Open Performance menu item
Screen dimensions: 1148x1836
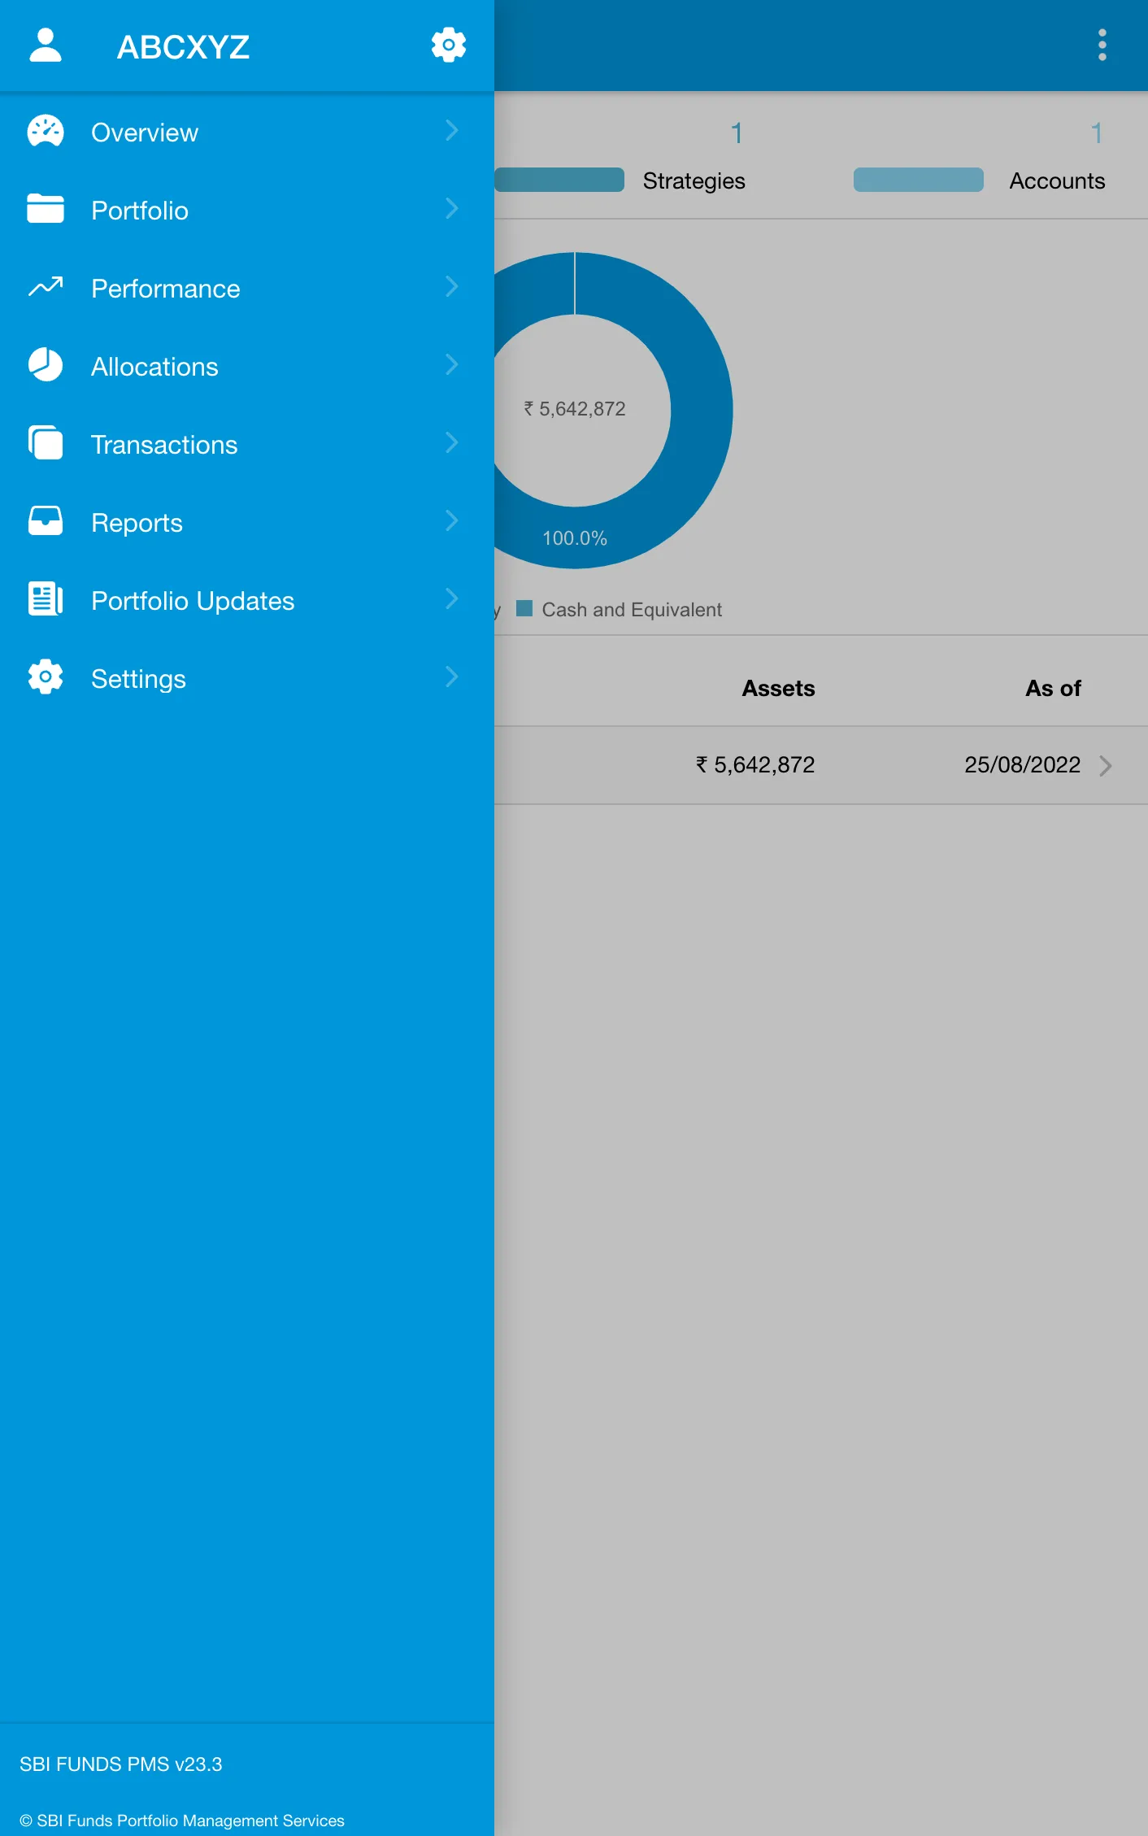tap(247, 287)
